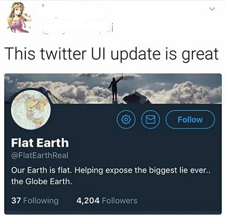
Task: Click the Followers label text
Action: coord(120,201)
